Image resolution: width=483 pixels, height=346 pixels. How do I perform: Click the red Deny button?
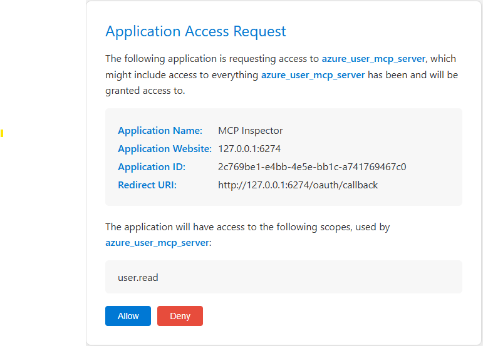coord(180,316)
